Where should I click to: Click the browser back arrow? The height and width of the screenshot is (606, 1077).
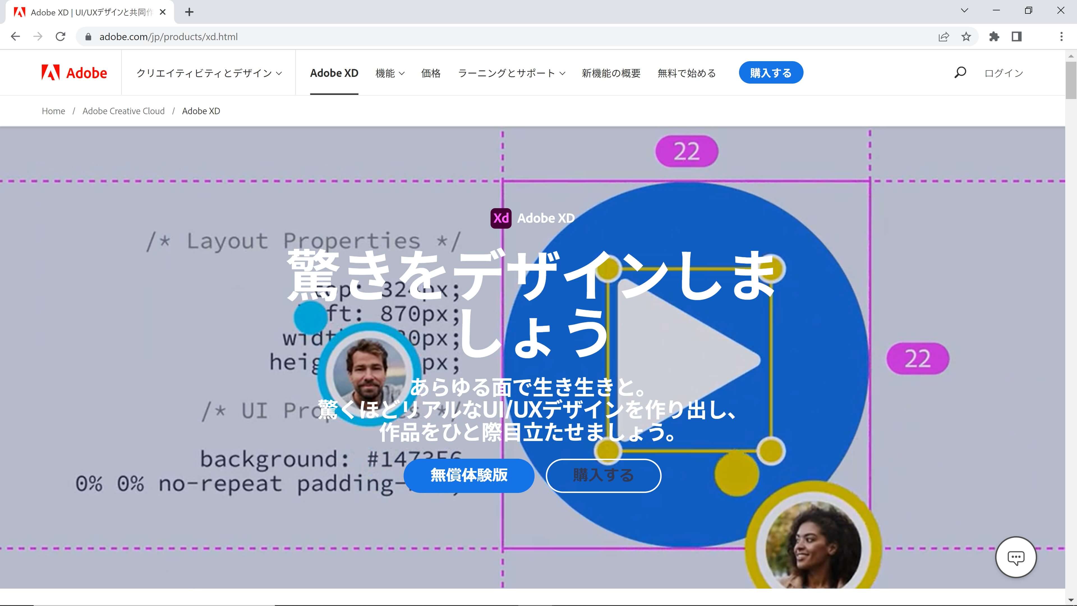click(x=15, y=36)
